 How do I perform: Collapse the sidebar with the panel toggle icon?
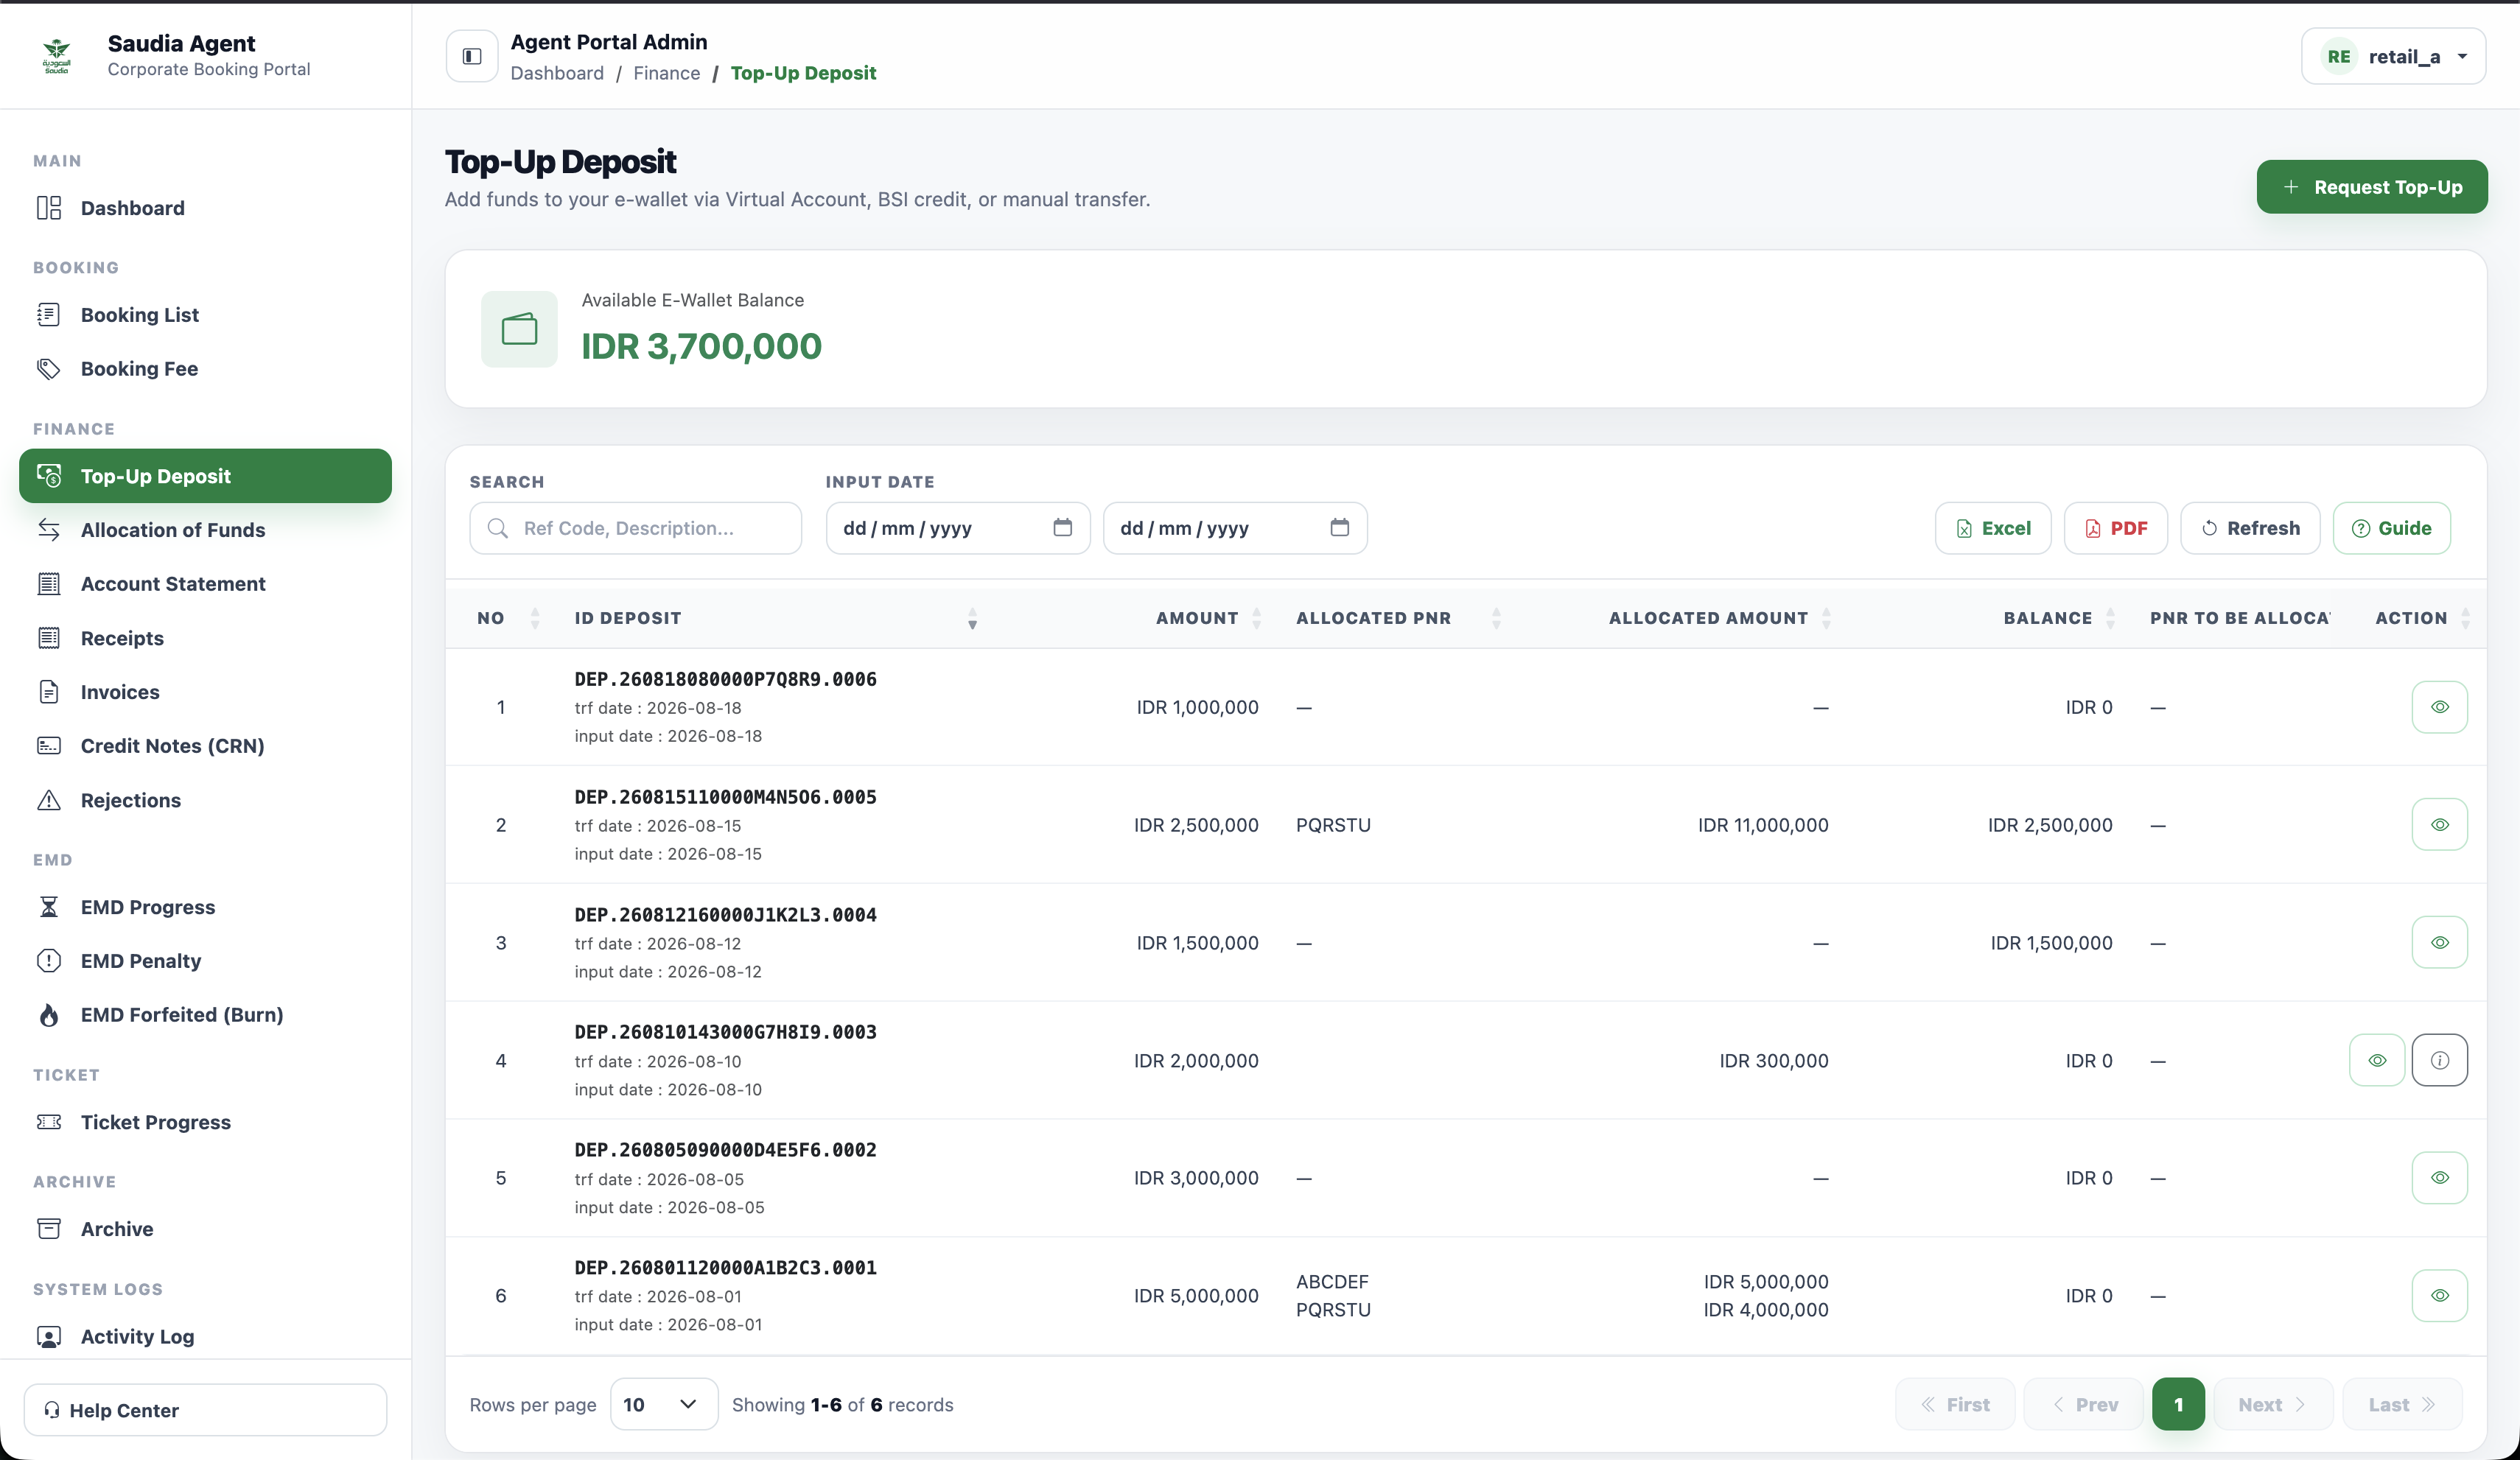click(x=472, y=56)
